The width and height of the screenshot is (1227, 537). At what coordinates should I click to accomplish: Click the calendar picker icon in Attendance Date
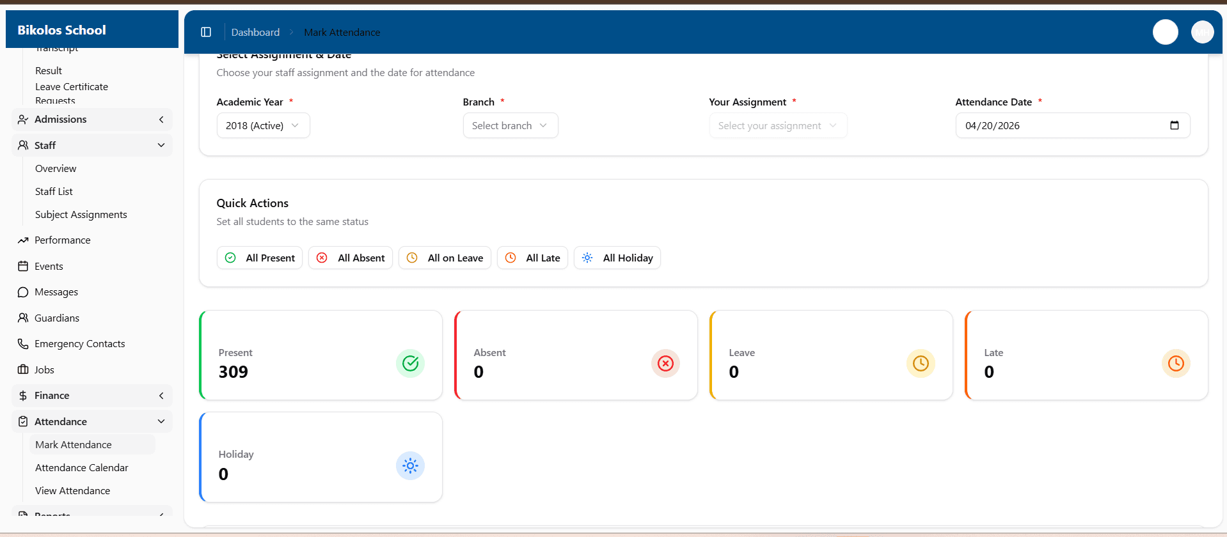[1174, 125]
